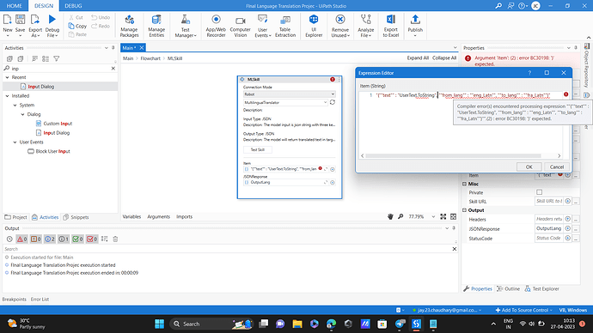Cancel the Expression Editor dialog
The image size is (593, 333).
coord(557,166)
